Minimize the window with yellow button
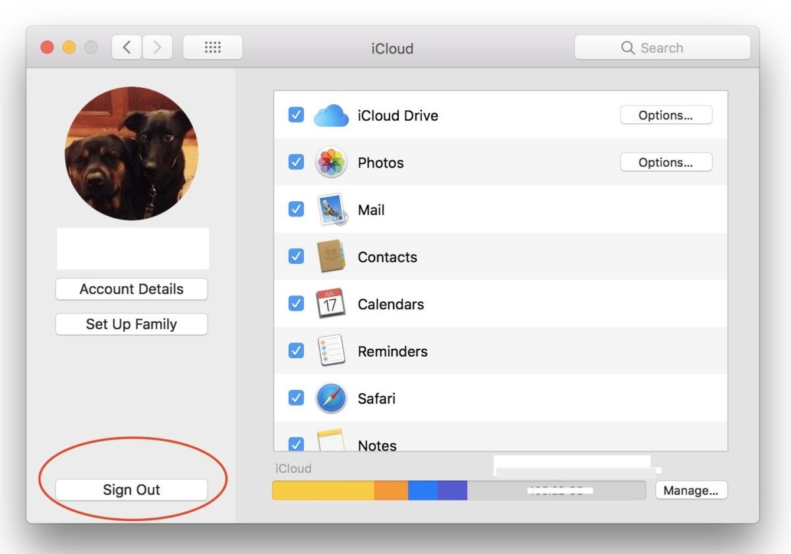791x554 pixels. 69,47
